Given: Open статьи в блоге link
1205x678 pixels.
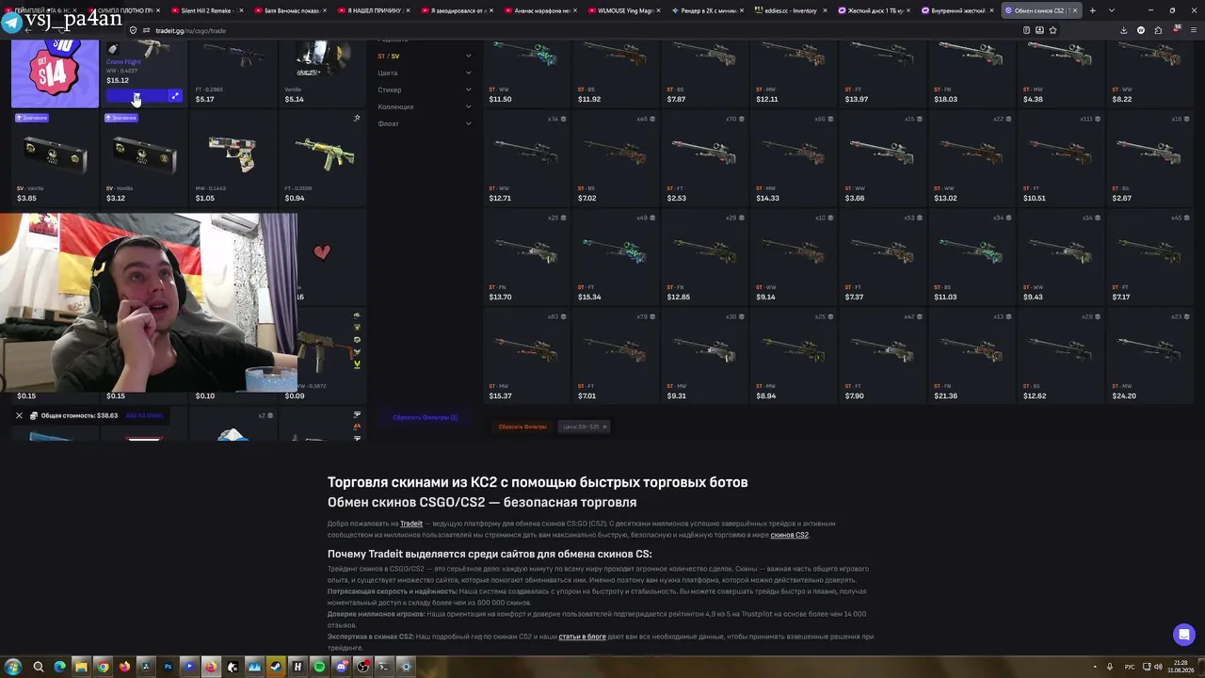Looking at the screenshot, I should pos(582,637).
